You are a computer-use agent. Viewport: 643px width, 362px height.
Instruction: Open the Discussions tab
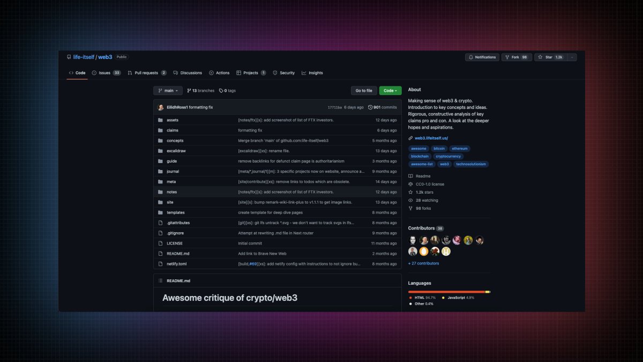click(188, 73)
